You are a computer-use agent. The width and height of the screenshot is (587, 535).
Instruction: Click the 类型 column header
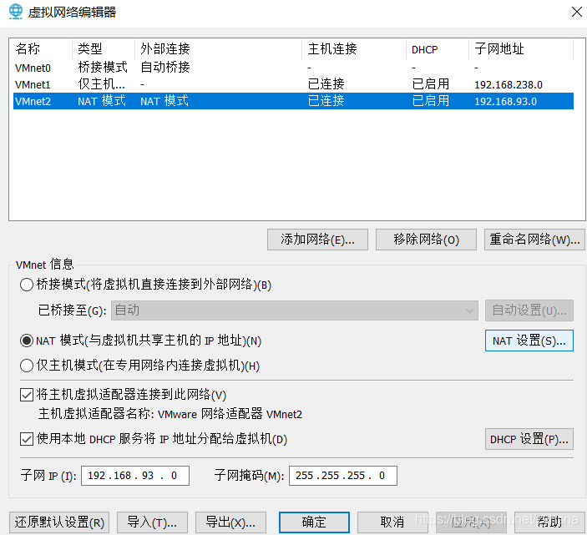[104, 49]
